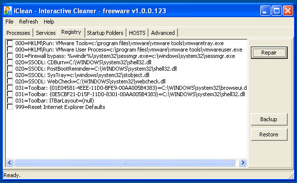Tick the Toolbar ITBarLayout checkbox
This screenshot has width=297, height=183.
point(10,101)
